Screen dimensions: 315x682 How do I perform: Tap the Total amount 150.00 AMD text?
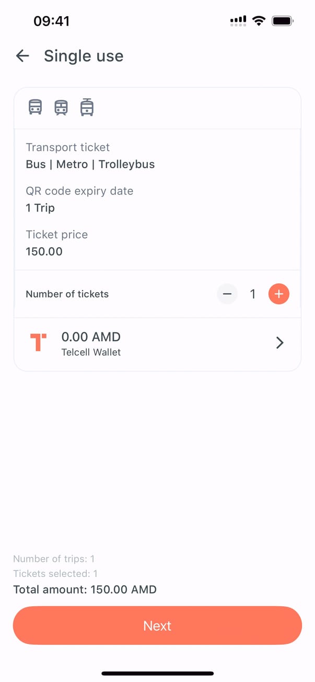pyautogui.click(x=85, y=590)
